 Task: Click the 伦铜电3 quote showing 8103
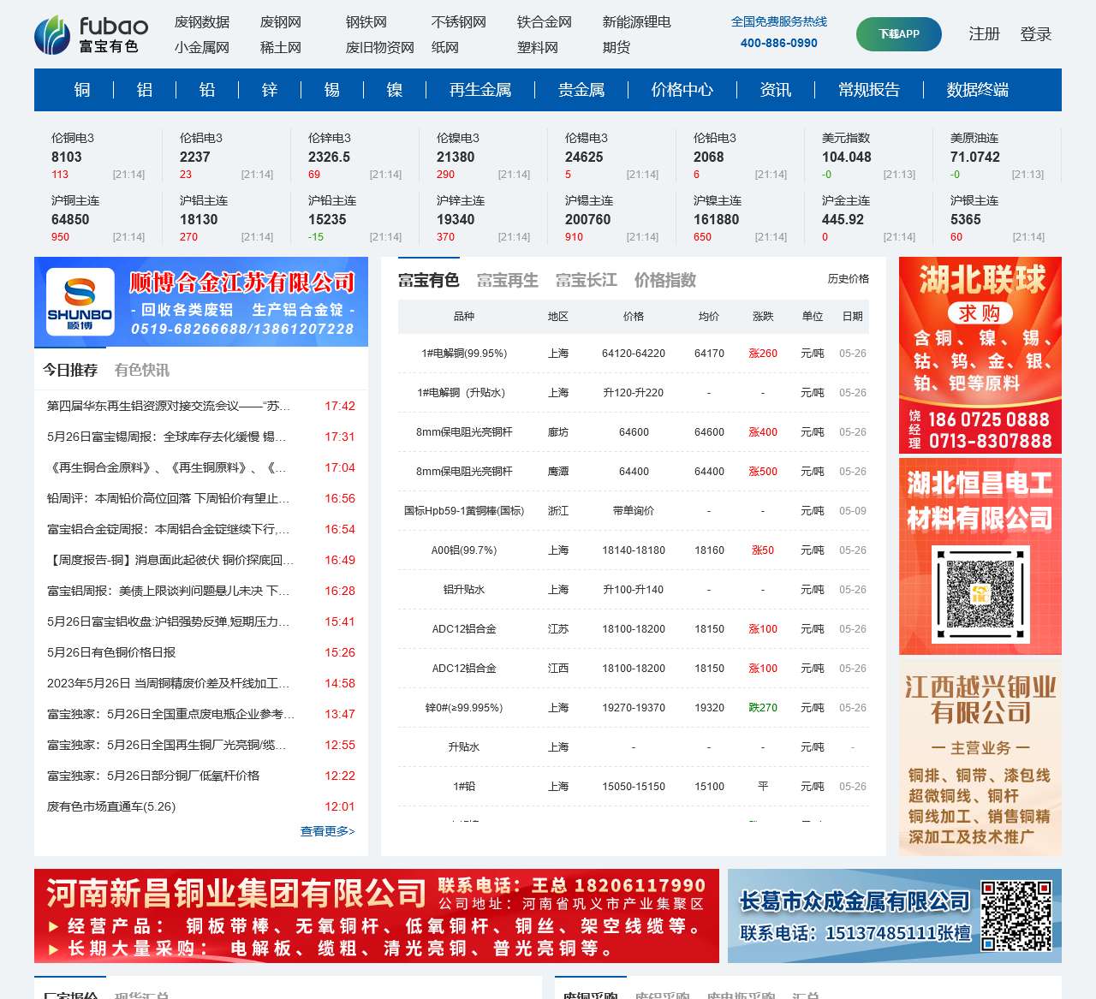point(98,156)
